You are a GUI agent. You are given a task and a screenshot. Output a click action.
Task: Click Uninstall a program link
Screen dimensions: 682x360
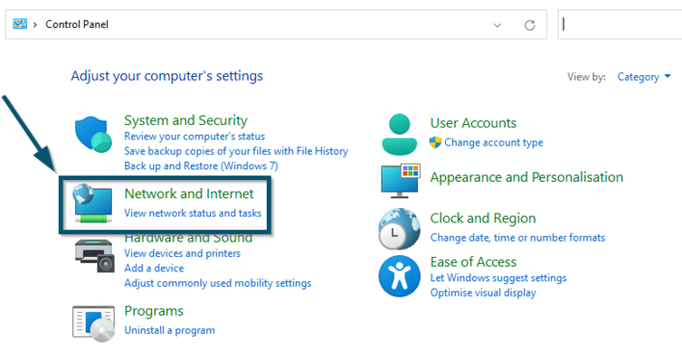pos(170,330)
